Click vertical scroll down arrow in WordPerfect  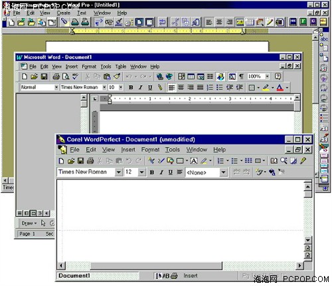pos(307,240)
